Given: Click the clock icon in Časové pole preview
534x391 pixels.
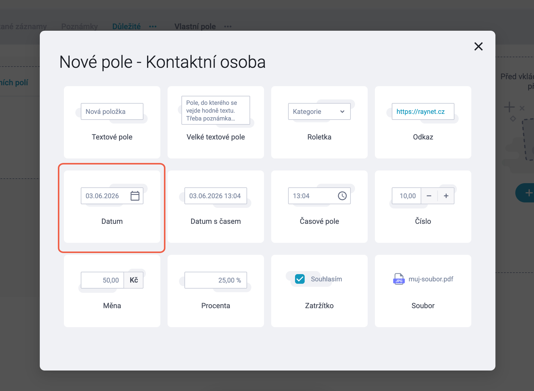Looking at the screenshot, I should point(342,196).
